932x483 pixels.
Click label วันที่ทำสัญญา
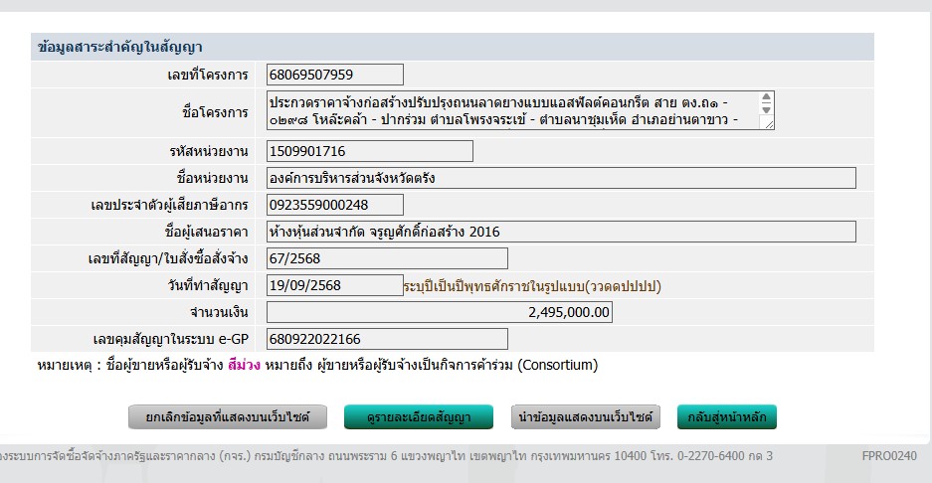click(208, 286)
